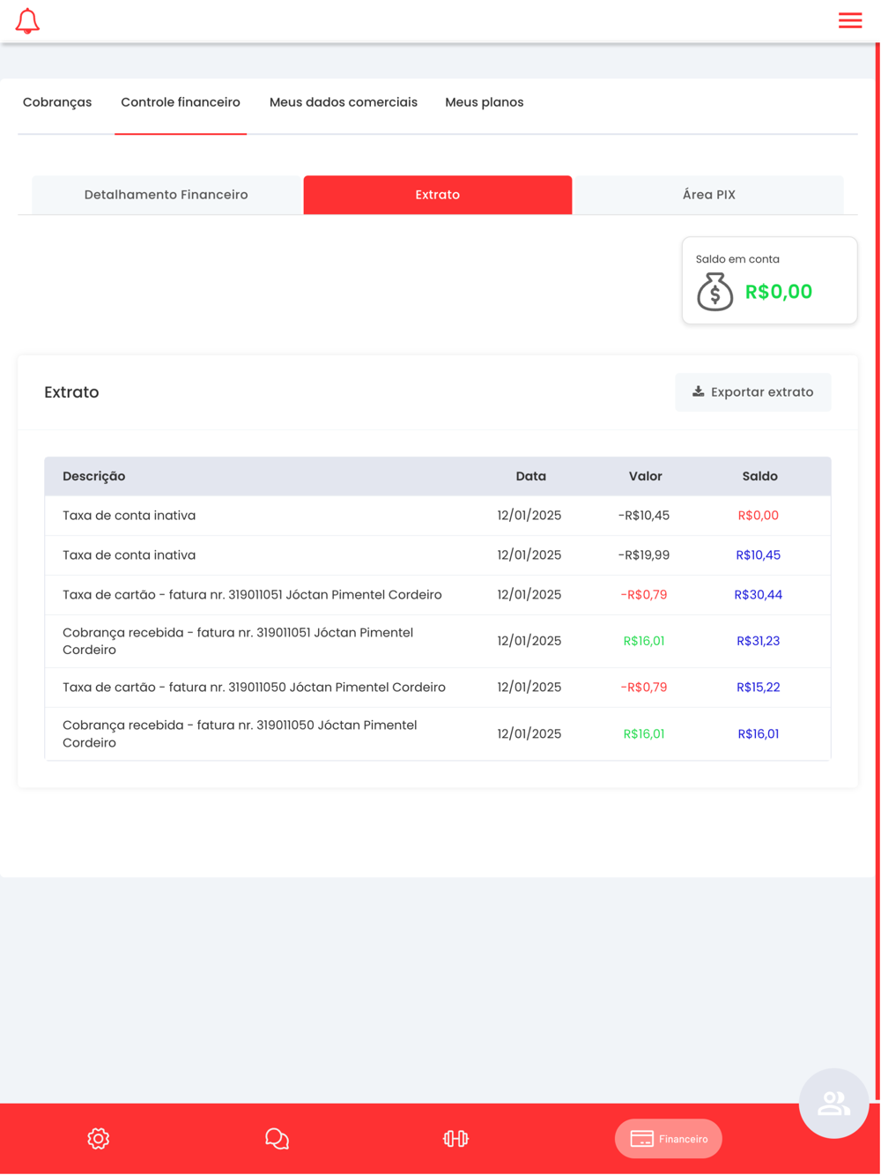
Task: Click the Valor column header
Action: tap(645, 476)
